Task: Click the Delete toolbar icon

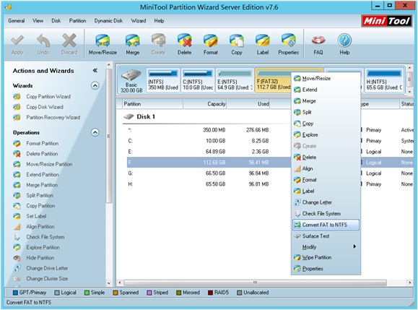Action: coord(185,45)
